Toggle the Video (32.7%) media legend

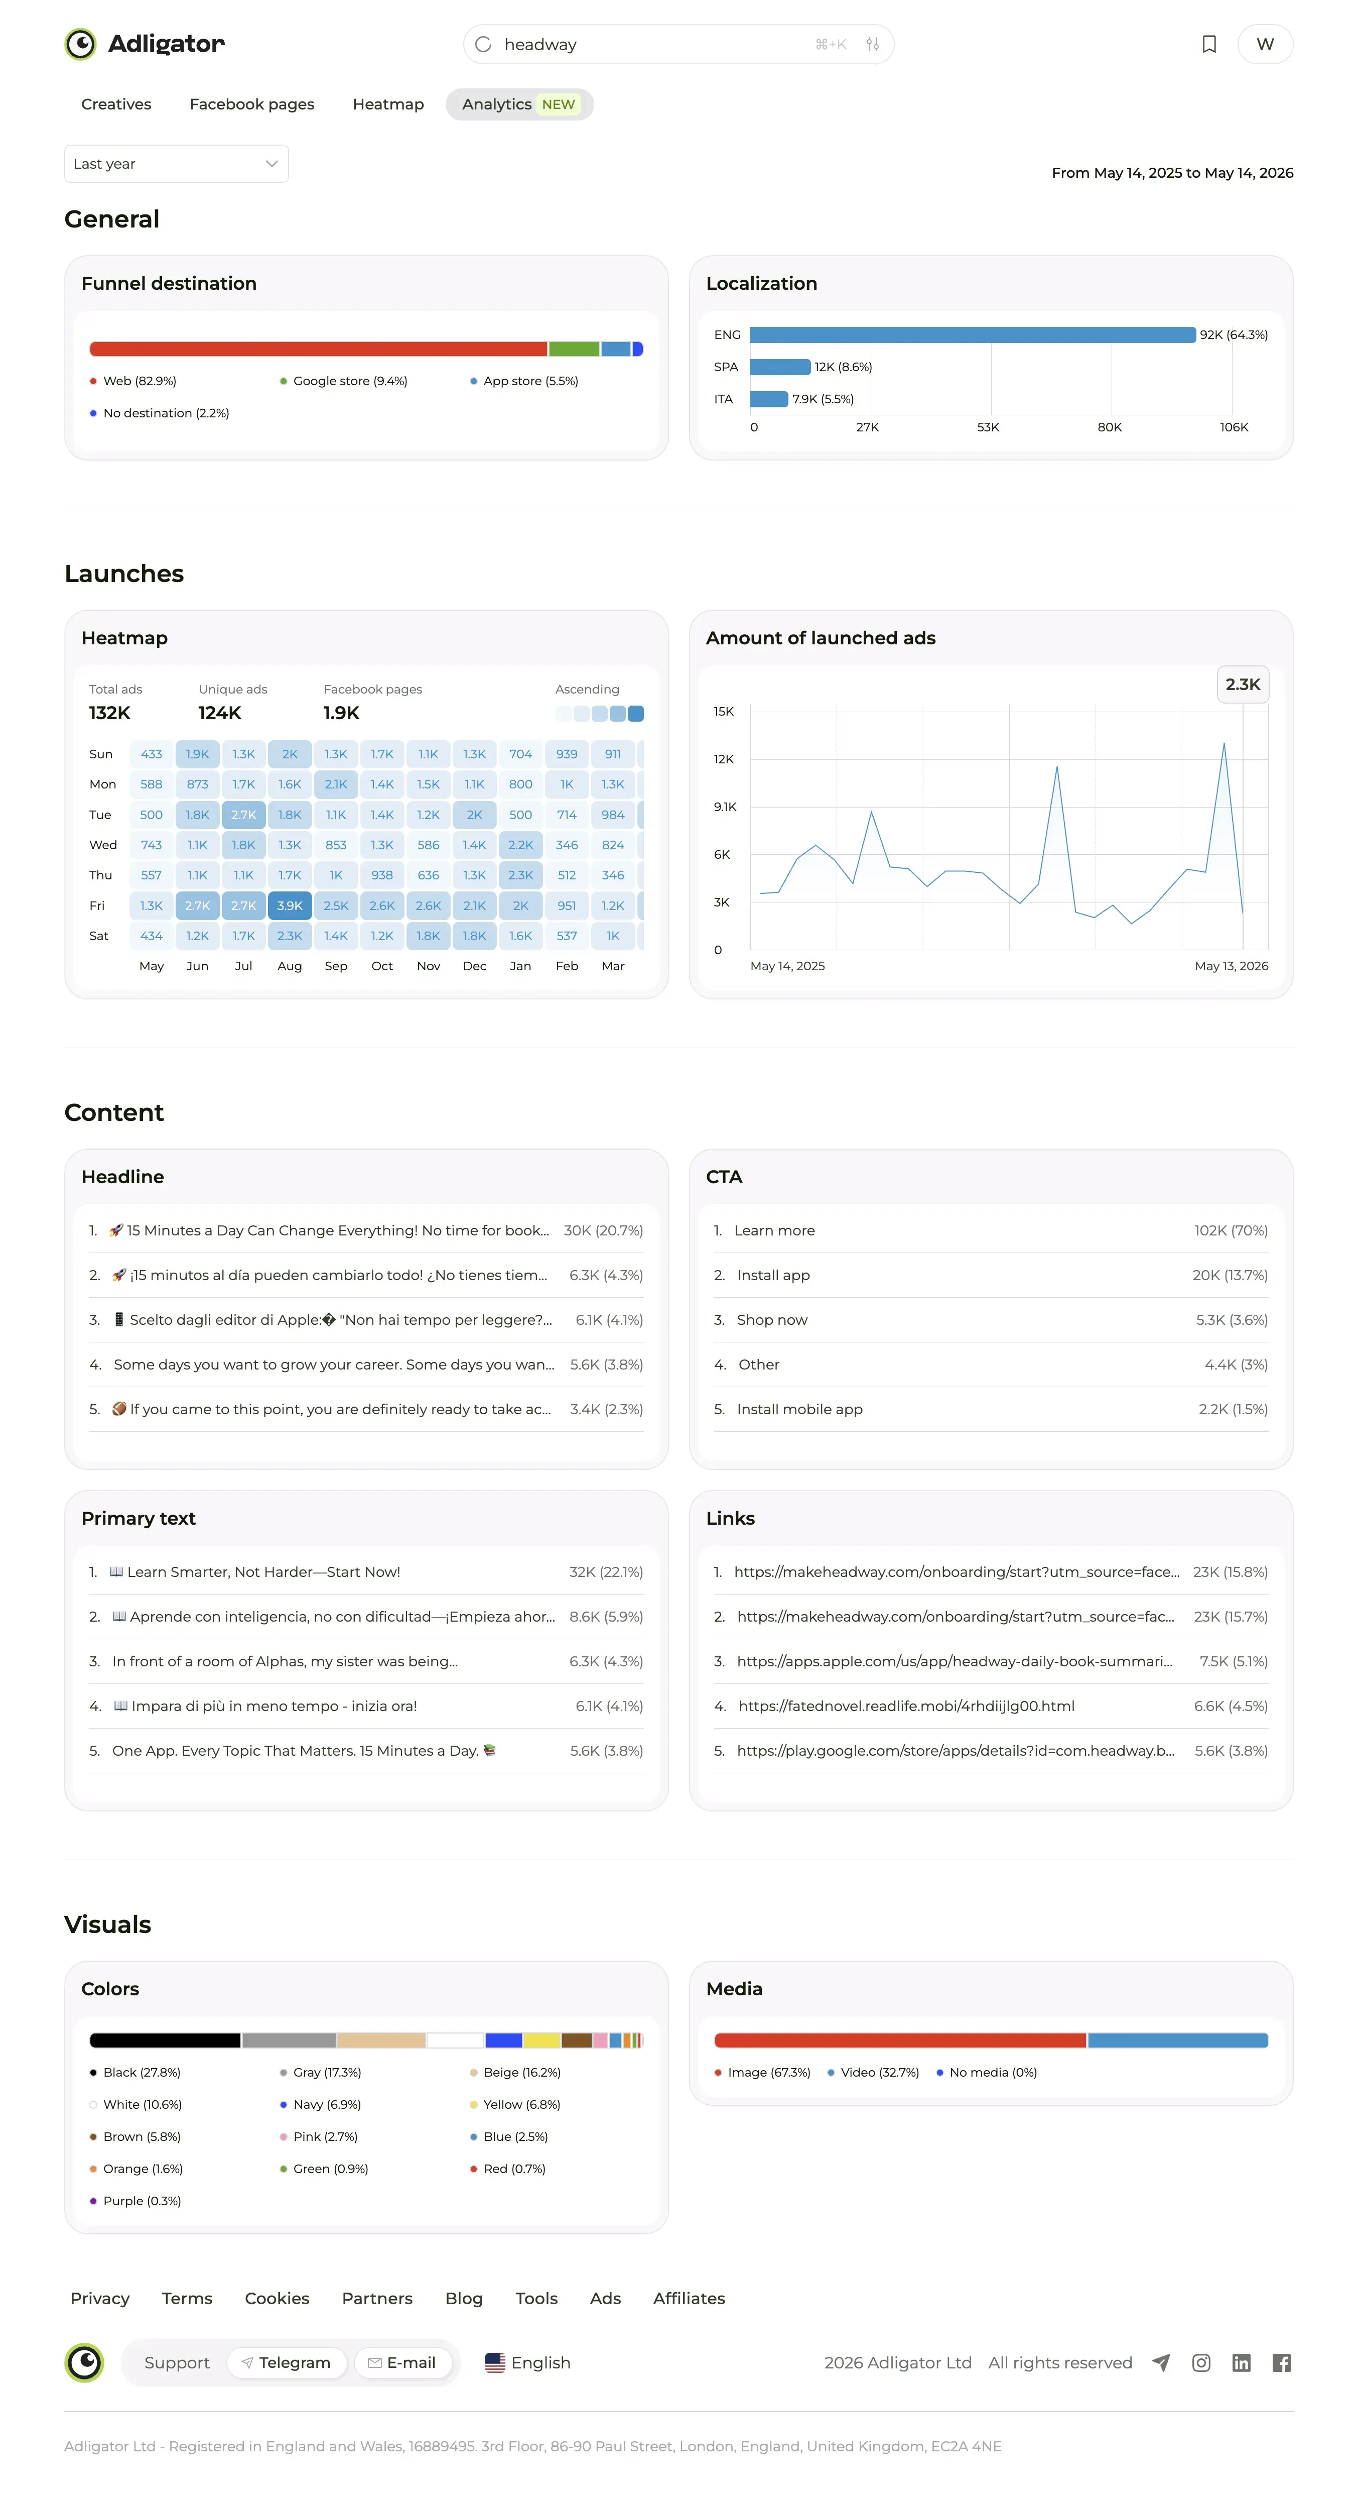point(873,2073)
